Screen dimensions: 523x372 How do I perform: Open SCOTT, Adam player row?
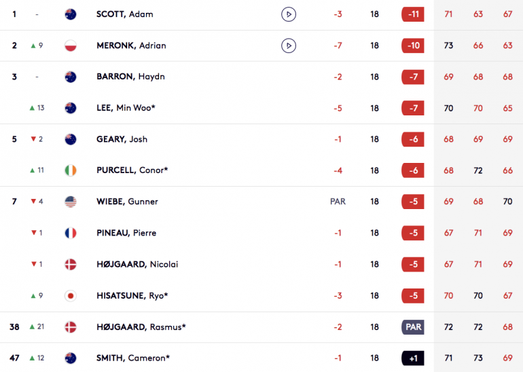(x=261, y=14)
